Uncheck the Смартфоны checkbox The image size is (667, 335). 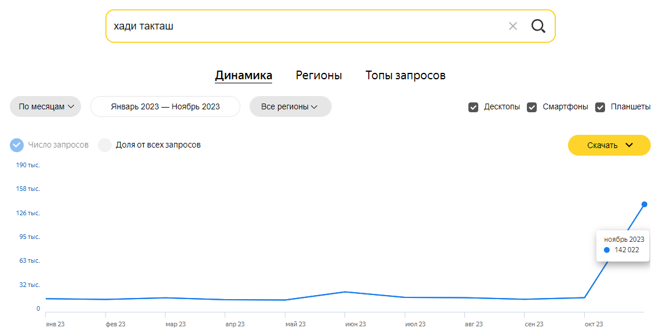(x=532, y=107)
